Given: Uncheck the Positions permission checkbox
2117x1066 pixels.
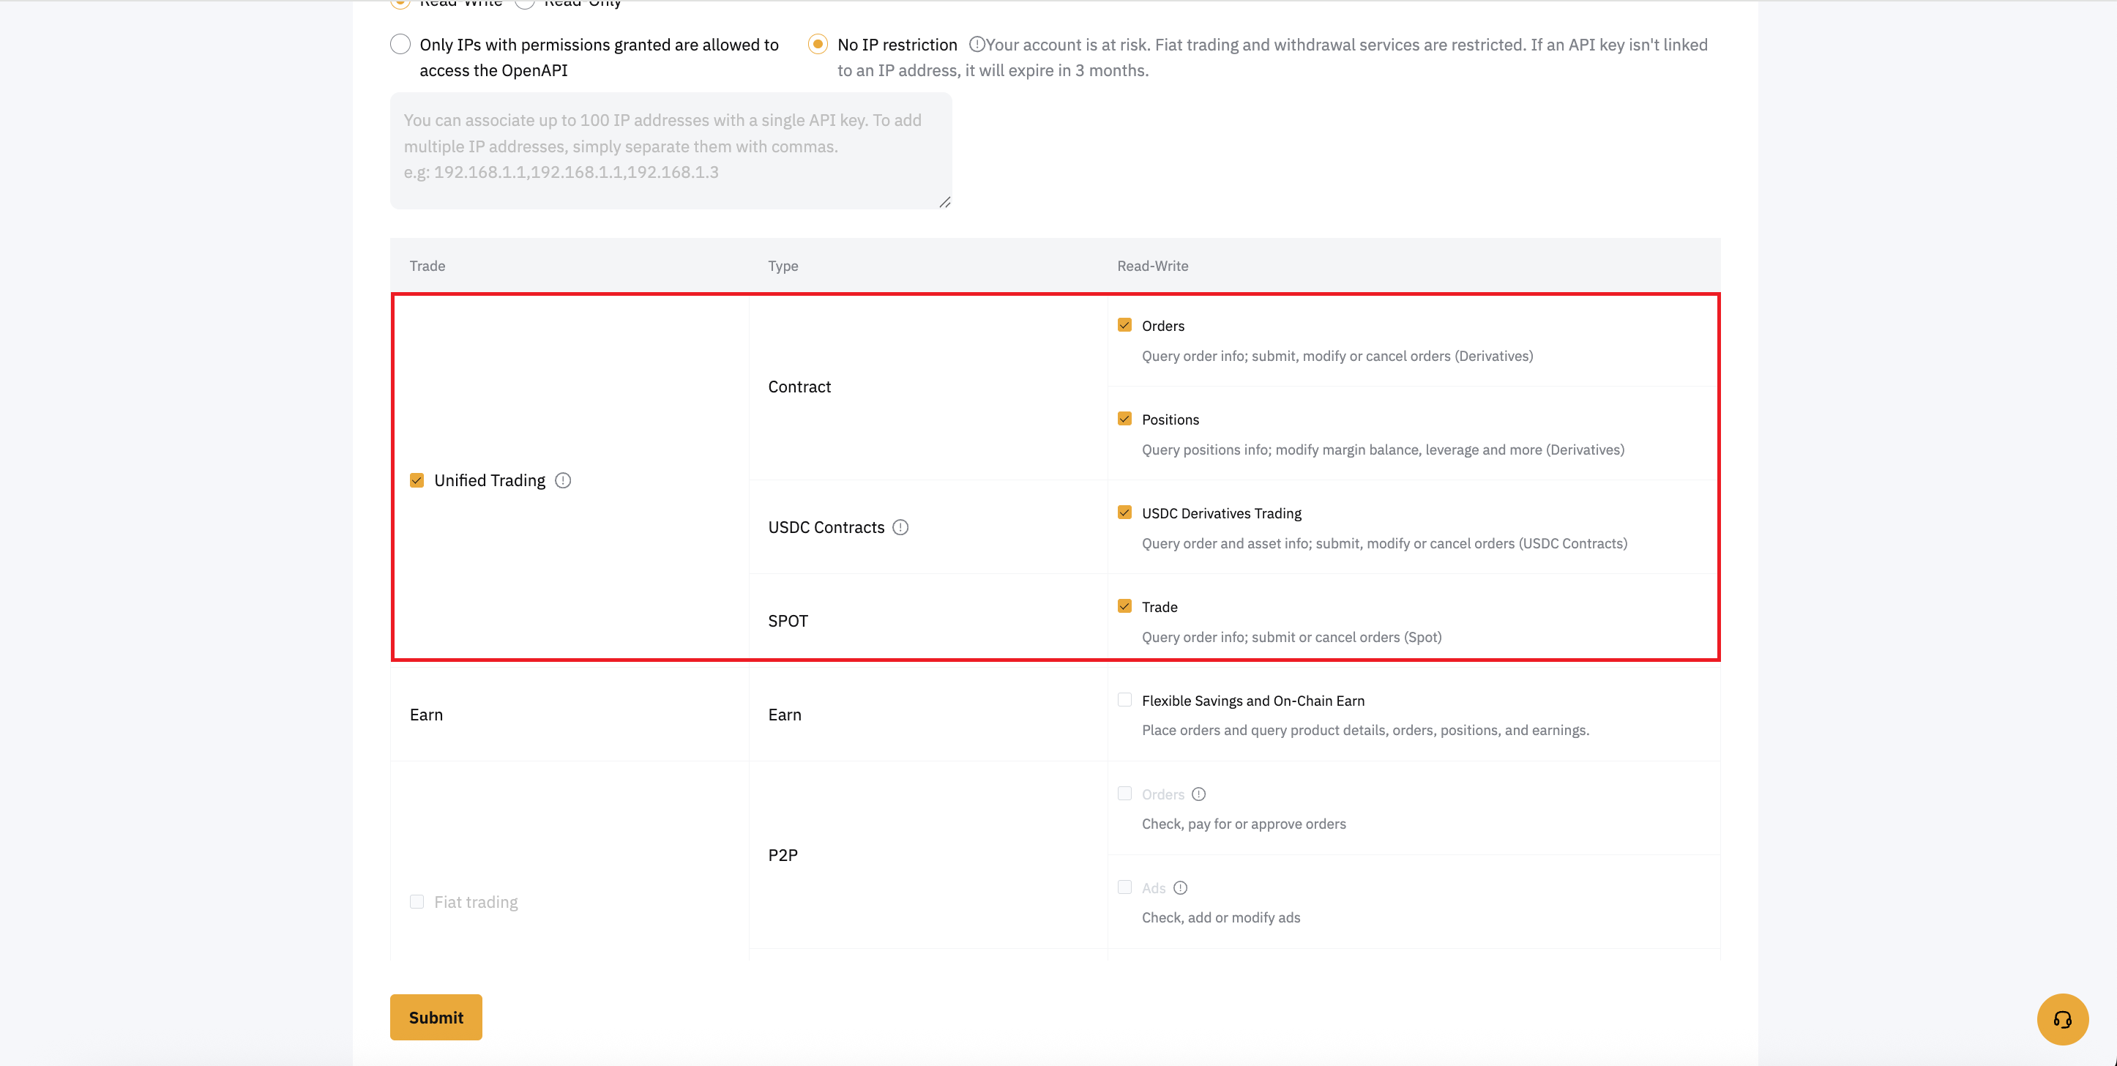Looking at the screenshot, I should pyautogui.click(x=1124, y=418).
